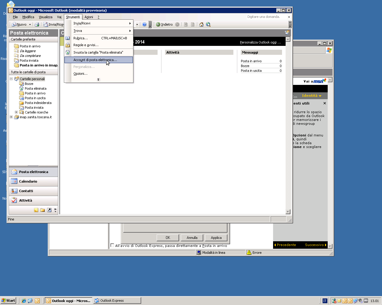The image size is (382, 305).
Task: Open the Nuovo button dropdown arrow
Action: (x=30, y=24)
